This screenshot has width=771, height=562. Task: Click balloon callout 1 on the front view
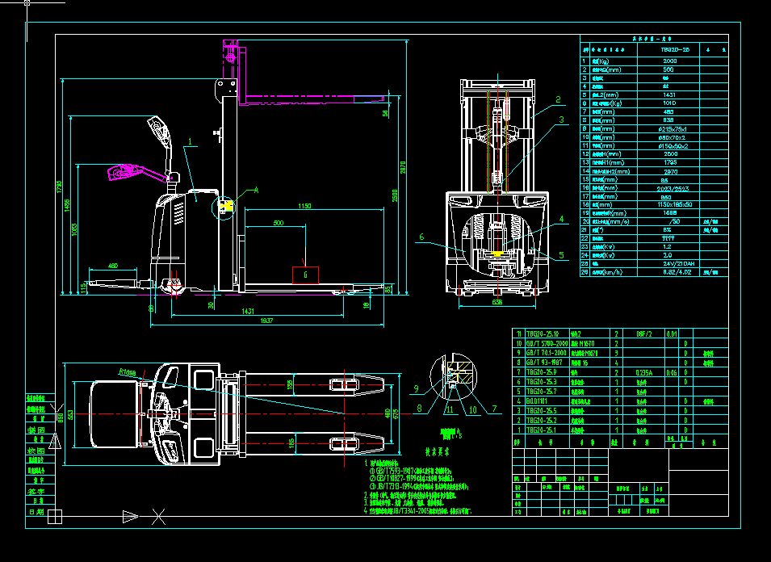coord(191,143)
